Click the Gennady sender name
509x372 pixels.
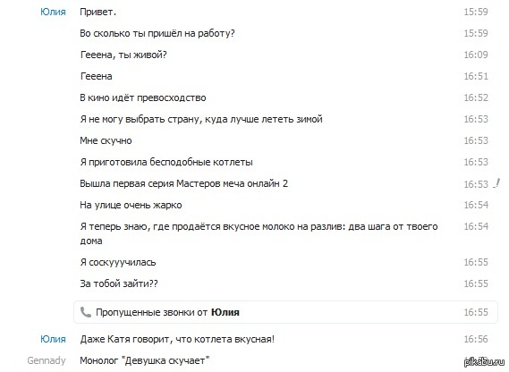[47, 360]
